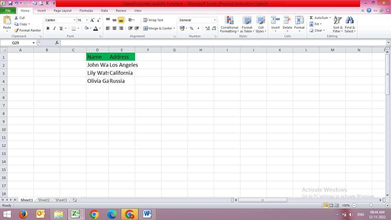Click the Delete cells icon
The width and height of the screenshot is (391, 220).
[x=287, y=20]
